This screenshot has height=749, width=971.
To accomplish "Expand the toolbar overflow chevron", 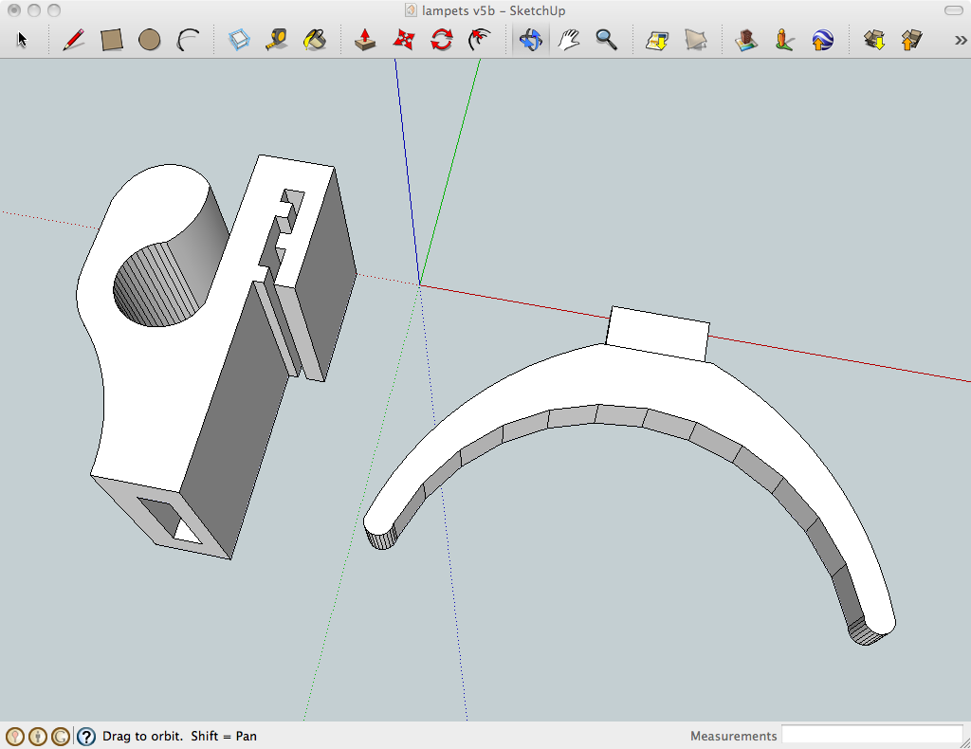I will tap(960, 40).
